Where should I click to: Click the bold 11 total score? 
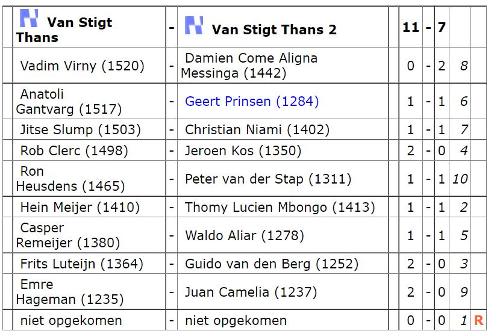[410, 27]
